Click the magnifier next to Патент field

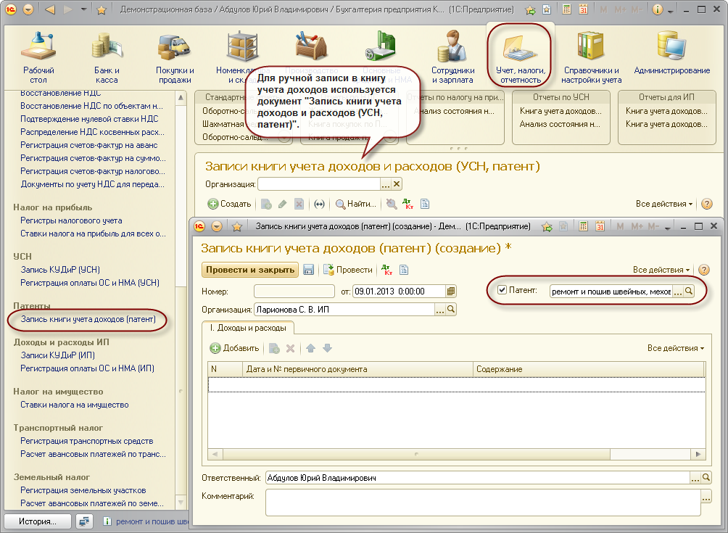click(x=689, y=292)
